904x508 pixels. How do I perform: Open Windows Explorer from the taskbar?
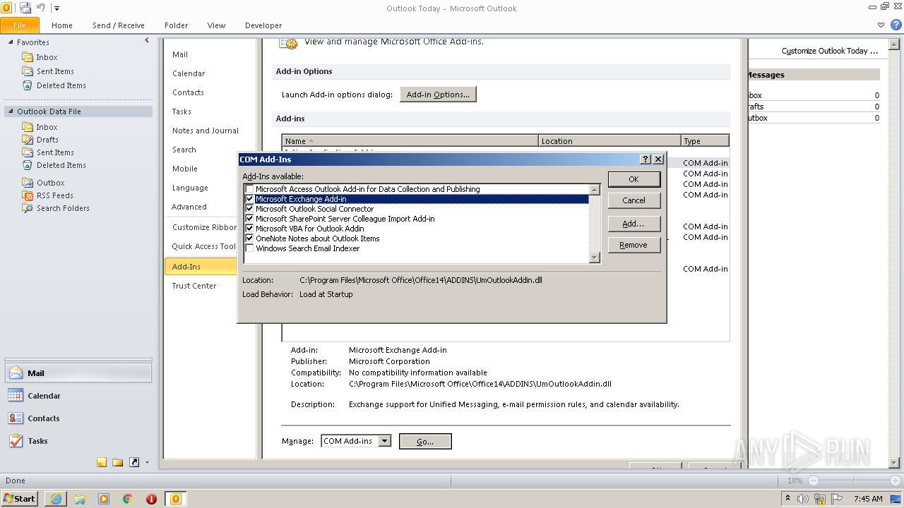pos(80,499)
